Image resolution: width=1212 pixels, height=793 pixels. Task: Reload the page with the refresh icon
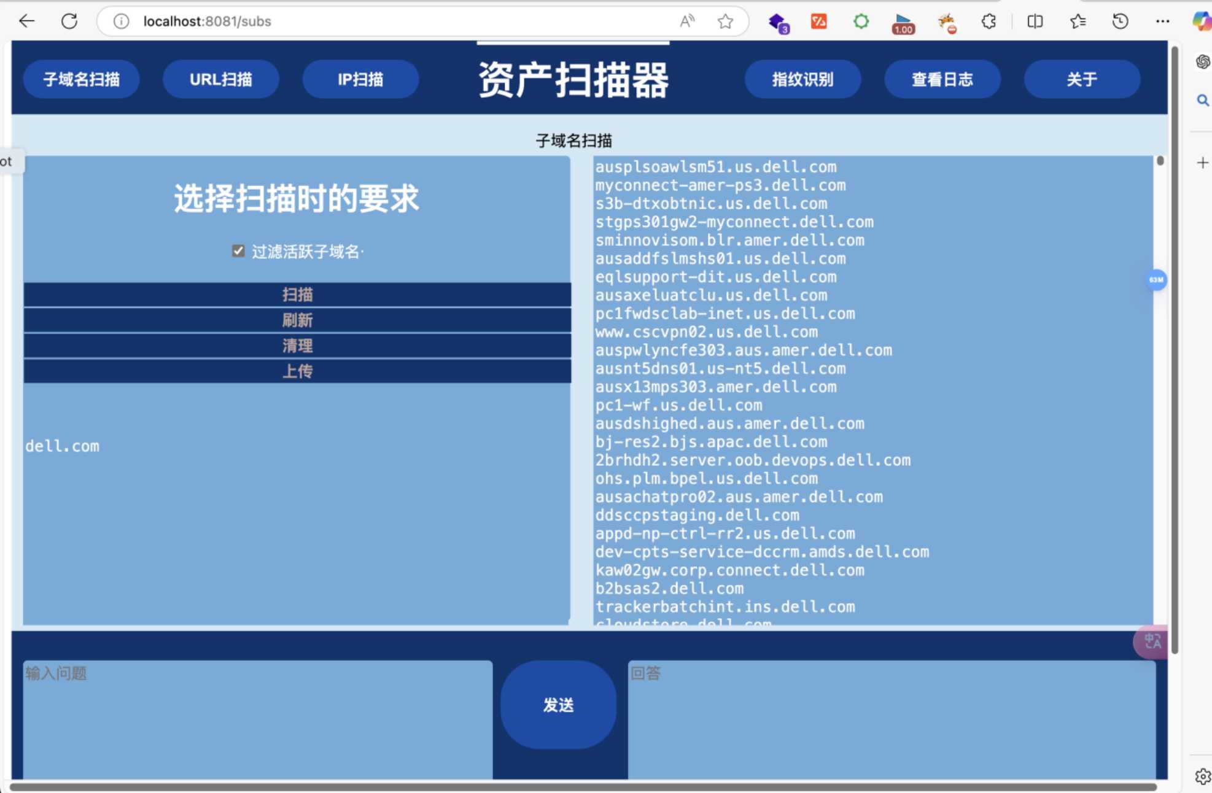click(69, 21)
